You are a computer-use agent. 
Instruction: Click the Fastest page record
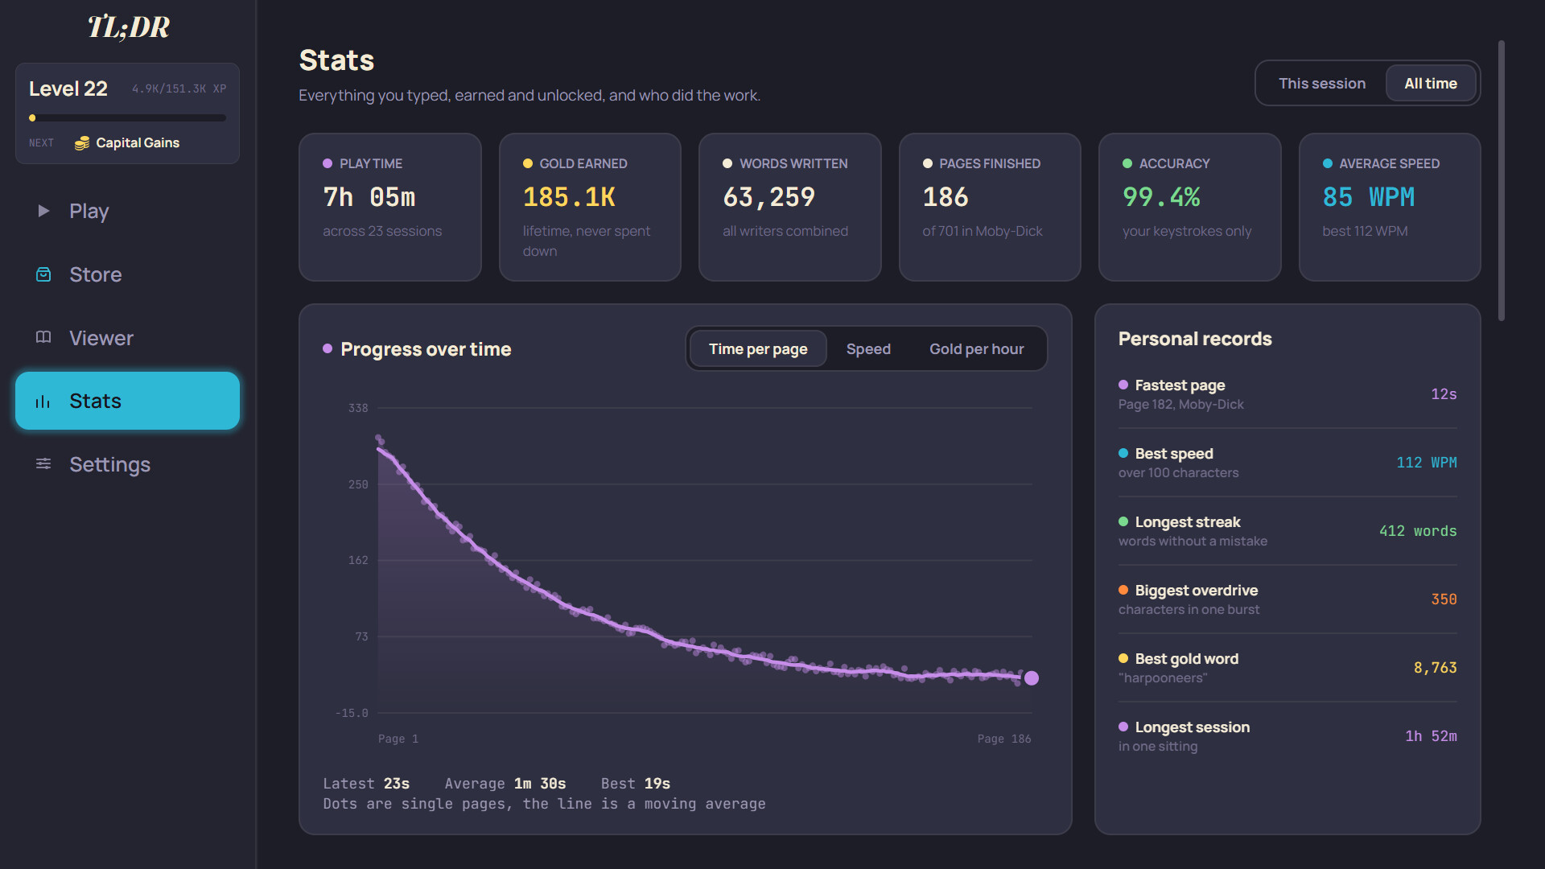[1287, 394]
